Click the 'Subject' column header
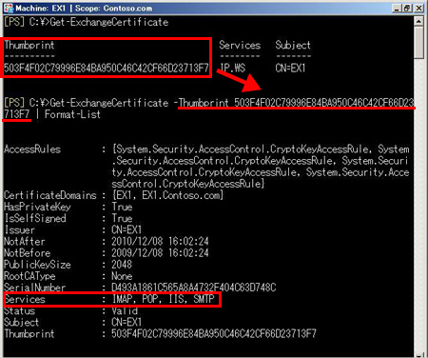 click(x=293, y=45)
